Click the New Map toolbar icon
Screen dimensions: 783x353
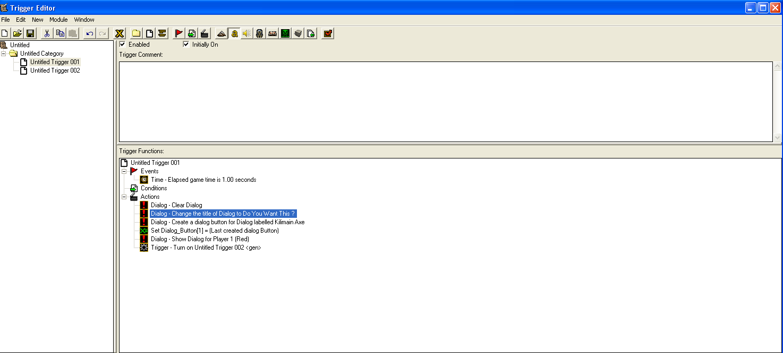coord(5,33)
